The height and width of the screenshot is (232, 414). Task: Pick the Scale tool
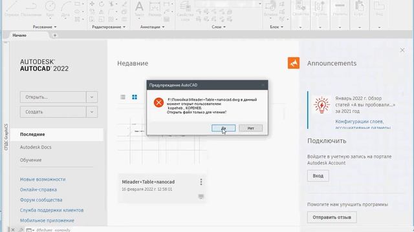pyautogui.click(x=102, y=19)
